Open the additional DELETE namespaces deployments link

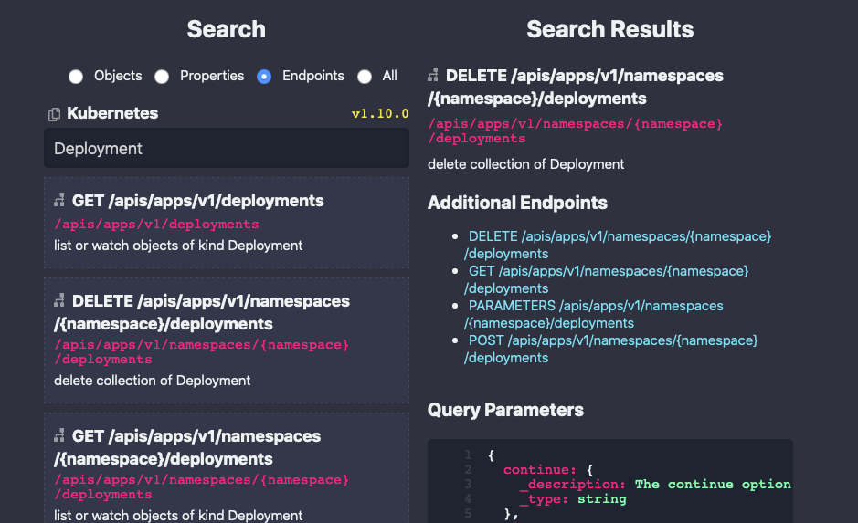point(619,245)
